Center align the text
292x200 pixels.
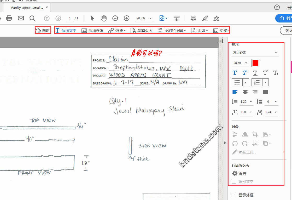pyautogui.click(x=245, y=92)
